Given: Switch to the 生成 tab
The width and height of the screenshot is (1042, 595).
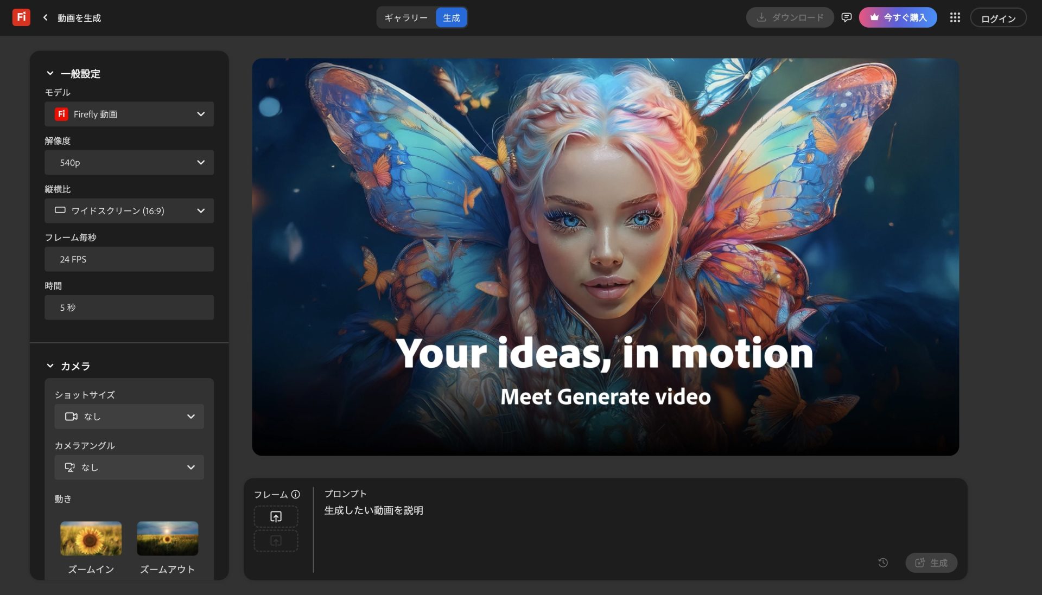Looking at the screenshot, I should 451,17.
